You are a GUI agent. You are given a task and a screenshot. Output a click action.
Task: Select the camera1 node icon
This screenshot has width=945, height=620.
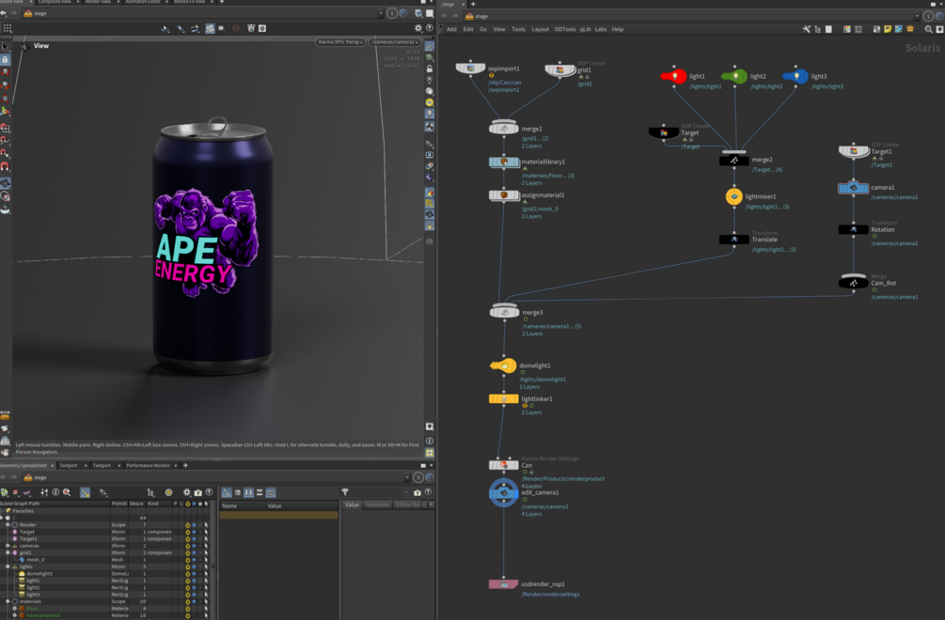click(x=854, y=189)
